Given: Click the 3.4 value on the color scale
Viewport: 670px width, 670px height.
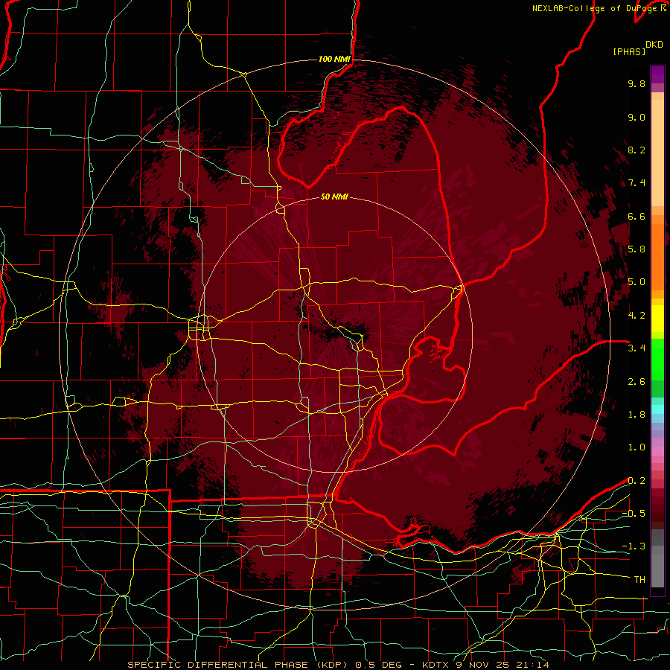Looking at the screenshot, I should pyautogui.click(x=636, y=348).
